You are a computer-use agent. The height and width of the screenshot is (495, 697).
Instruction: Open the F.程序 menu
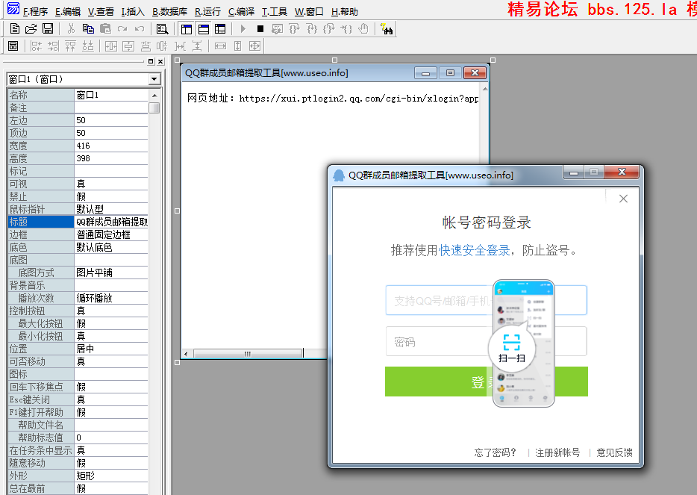(34, 12)
